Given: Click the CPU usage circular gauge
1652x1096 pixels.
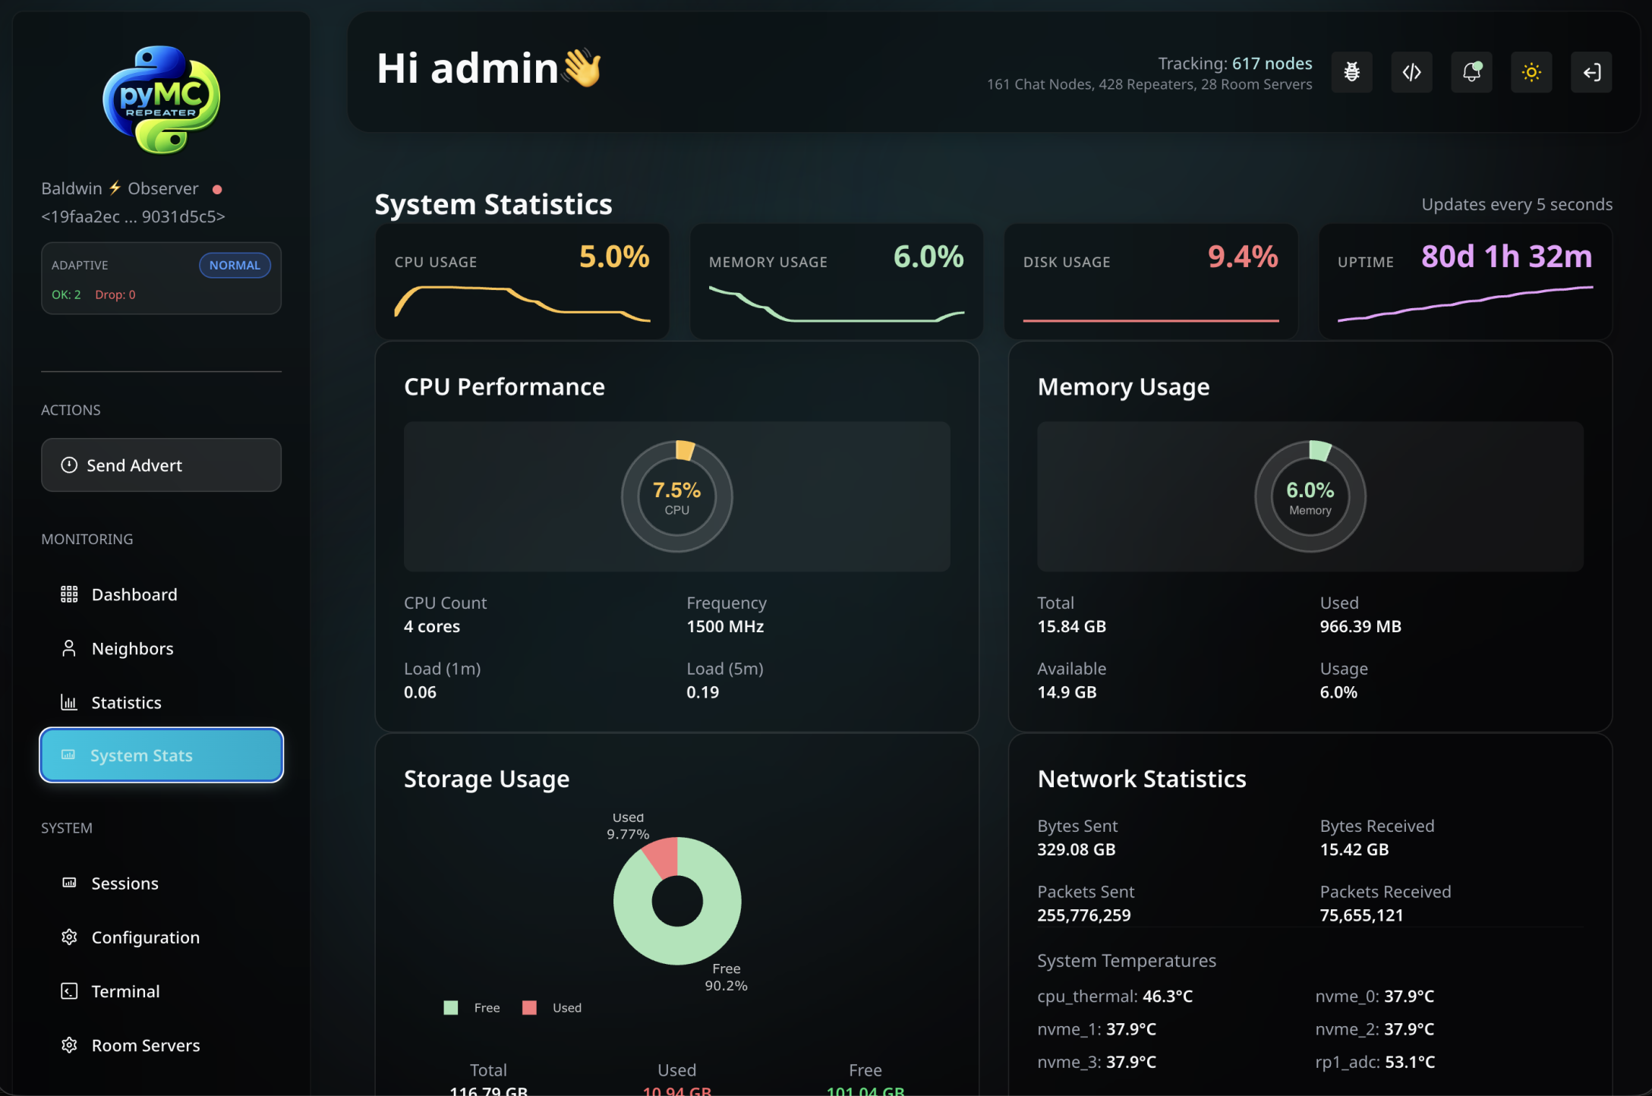Looking at the screenshot, I should pos(677,496).
